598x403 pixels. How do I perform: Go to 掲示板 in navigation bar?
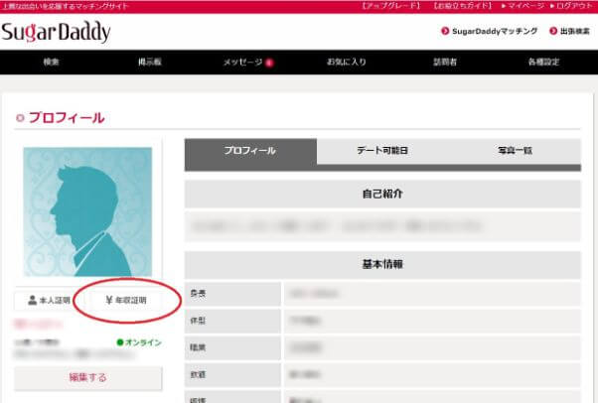pyautogui.click(x=150, y=63)
